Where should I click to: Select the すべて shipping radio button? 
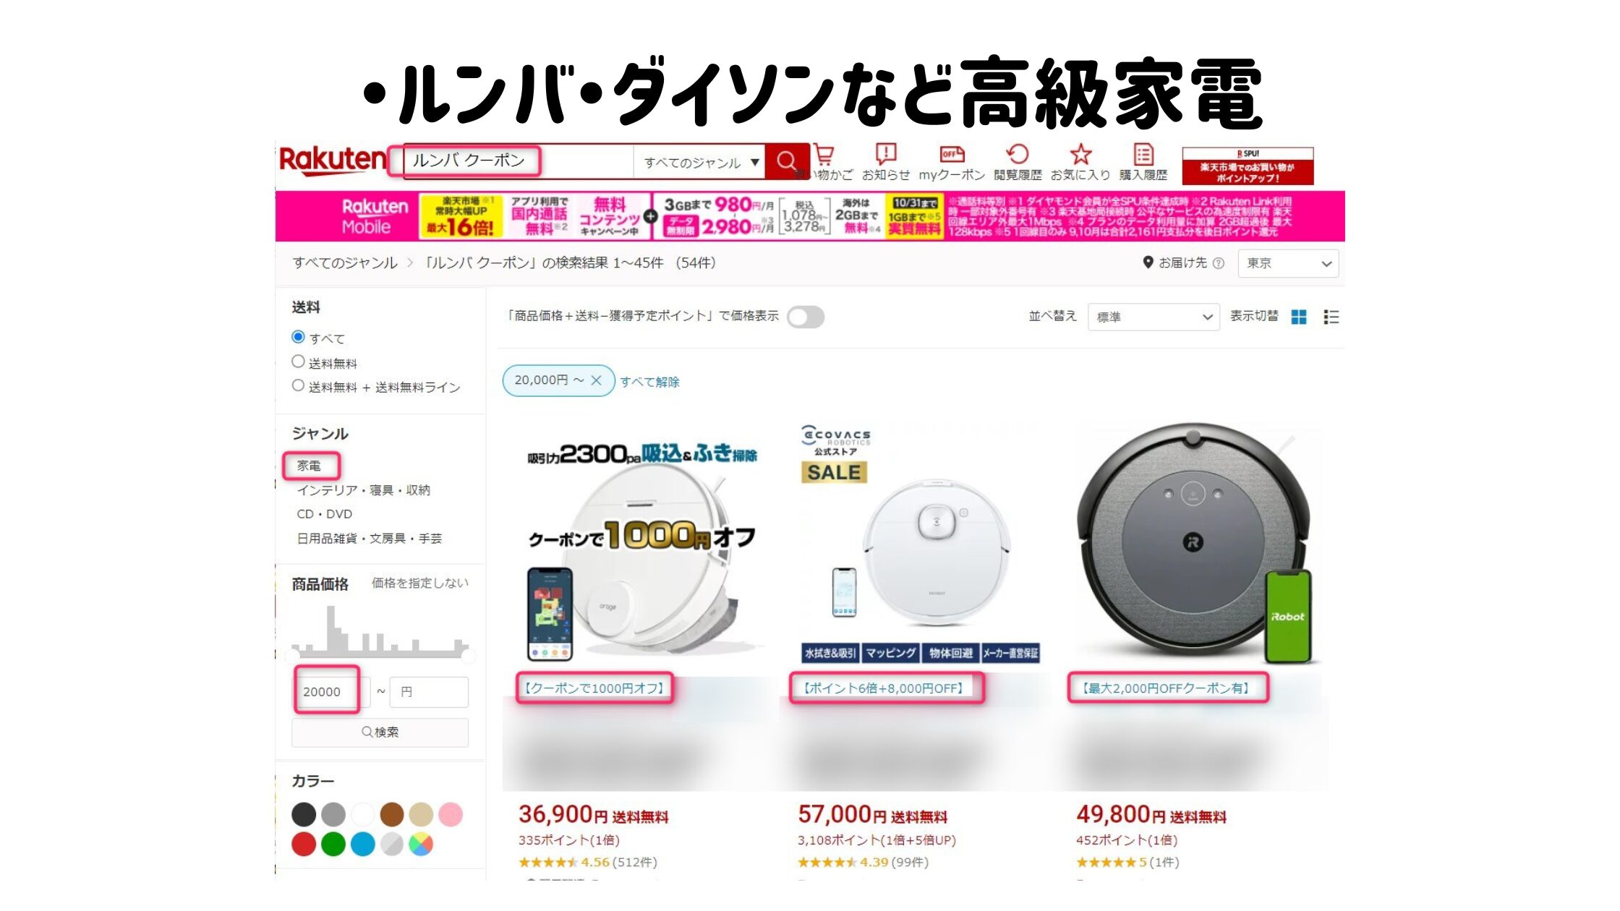tap(298, 337)
